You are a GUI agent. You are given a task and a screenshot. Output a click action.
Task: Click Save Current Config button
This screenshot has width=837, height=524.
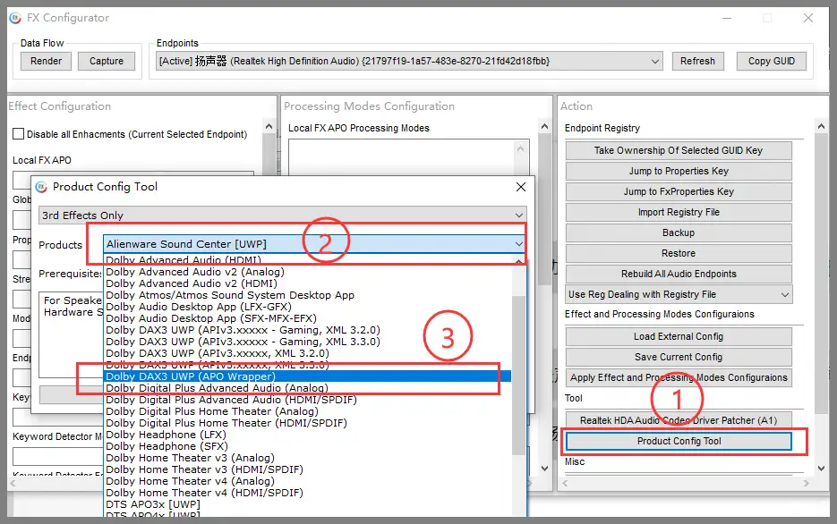click(679, 357)
